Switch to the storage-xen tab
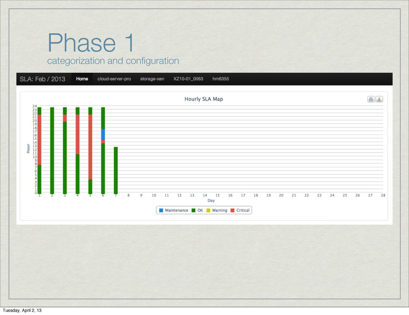 click(x=152, y=79)
